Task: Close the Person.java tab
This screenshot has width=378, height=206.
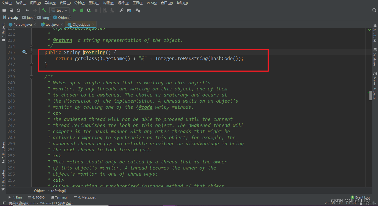Action: pos(35,25)
